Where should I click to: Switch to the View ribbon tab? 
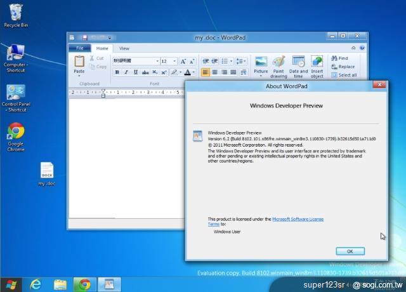coord(124,48)
